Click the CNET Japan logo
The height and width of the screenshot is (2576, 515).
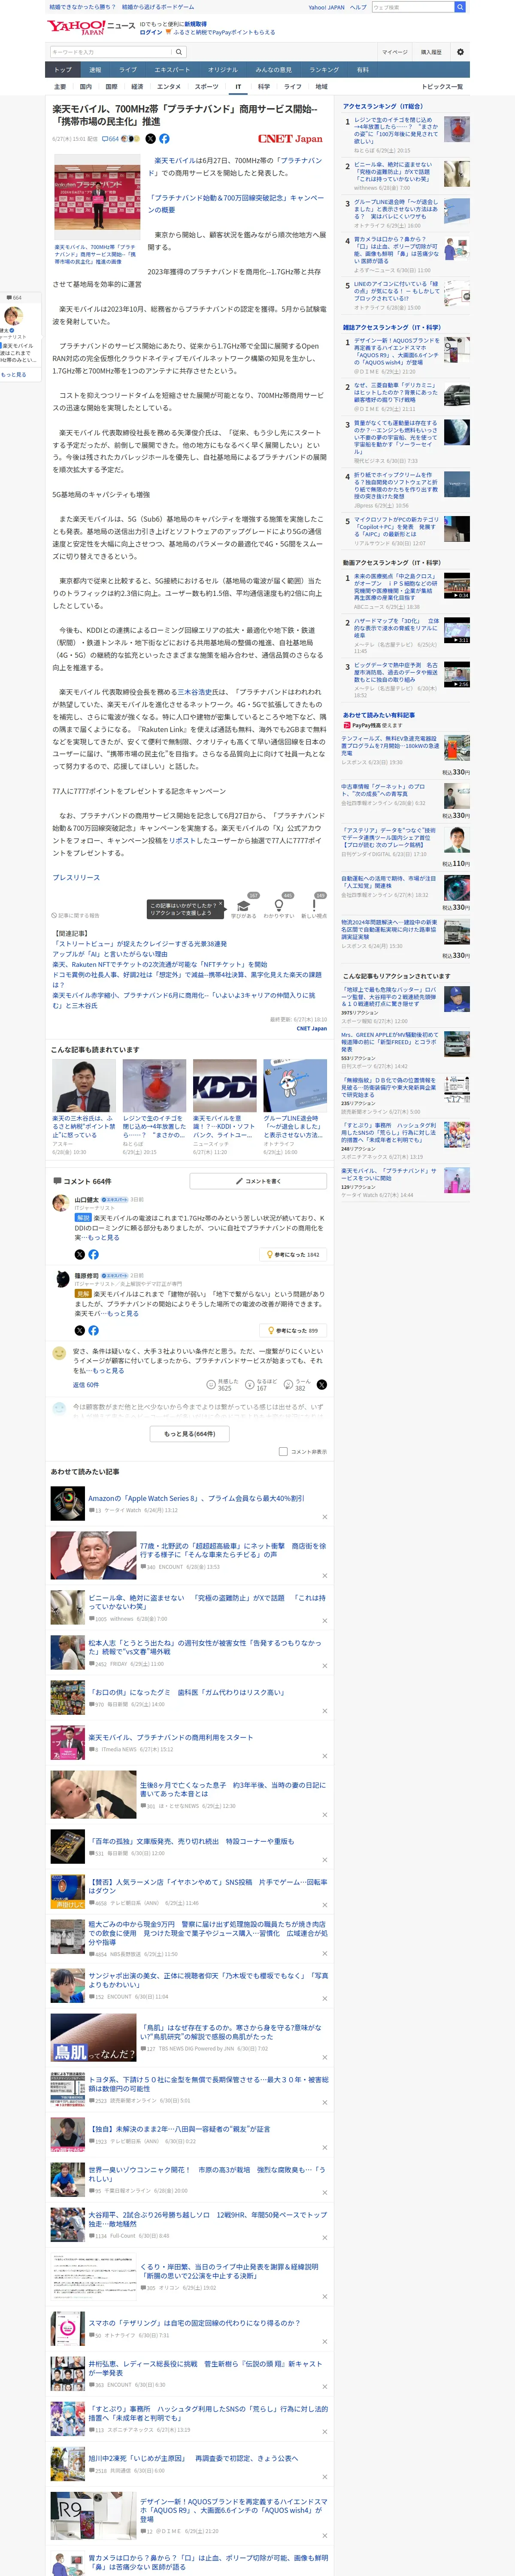pos(290,139)
